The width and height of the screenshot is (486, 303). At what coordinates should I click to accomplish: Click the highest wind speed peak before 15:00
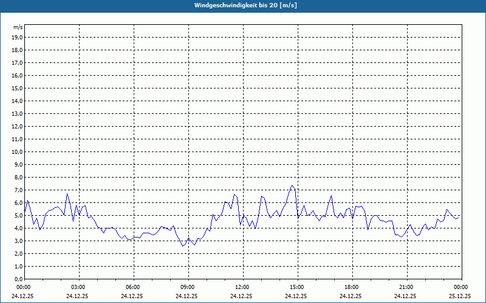tap(292, 185)
